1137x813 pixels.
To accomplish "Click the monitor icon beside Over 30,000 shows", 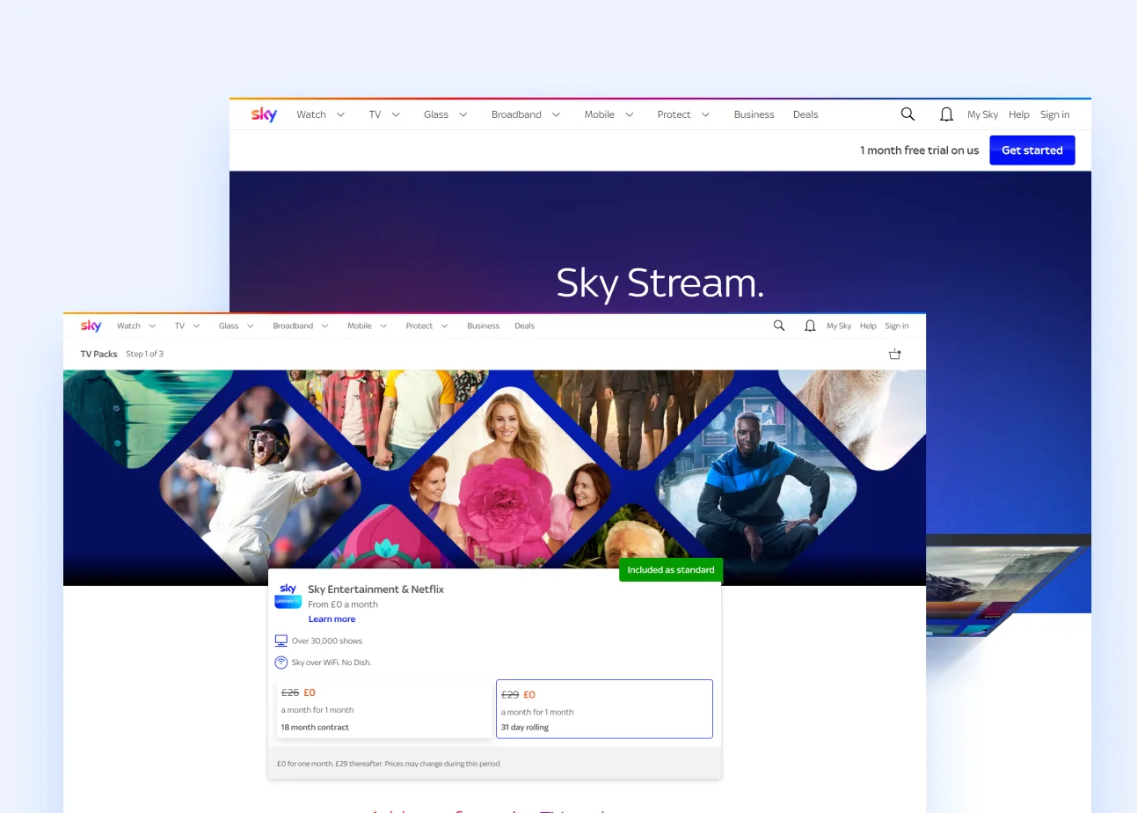I will pyautogui.click(x=281, y=641).
